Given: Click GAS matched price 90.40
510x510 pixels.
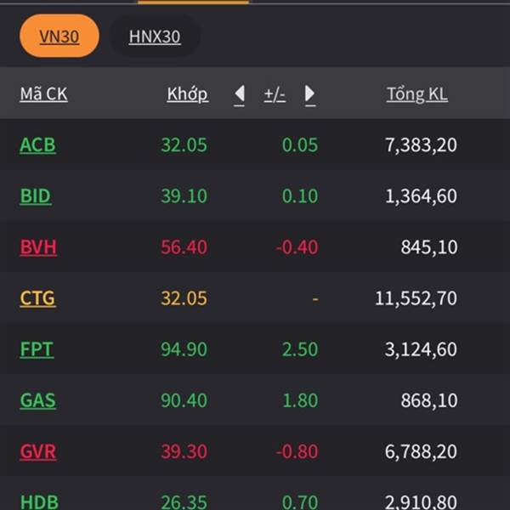Looking at the screenshot, I should [184, 400].
